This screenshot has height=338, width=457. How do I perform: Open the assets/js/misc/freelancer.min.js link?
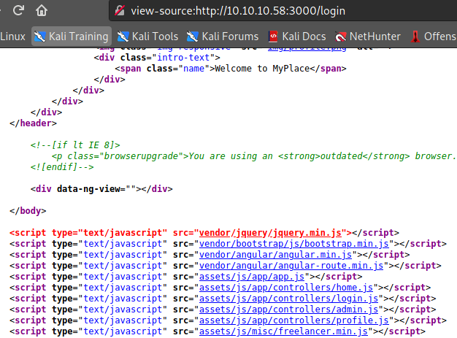(x=283, y=331)
